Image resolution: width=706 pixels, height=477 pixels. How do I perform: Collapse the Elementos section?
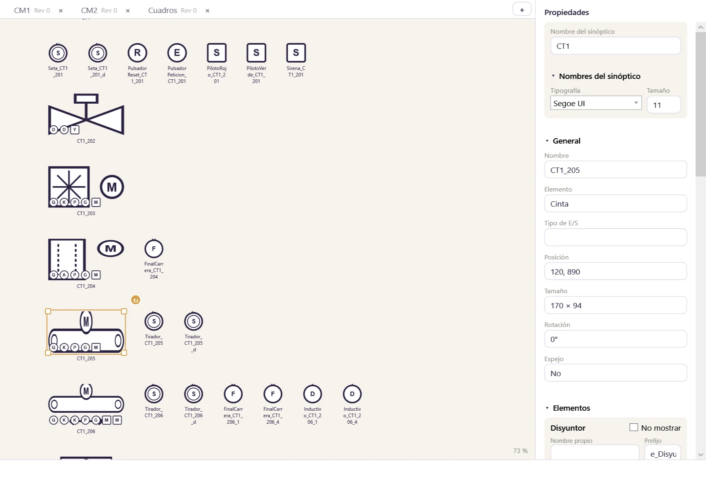pos(547,408)
